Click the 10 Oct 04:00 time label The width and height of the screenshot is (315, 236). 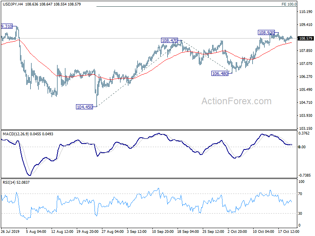(x=263, y=232)
